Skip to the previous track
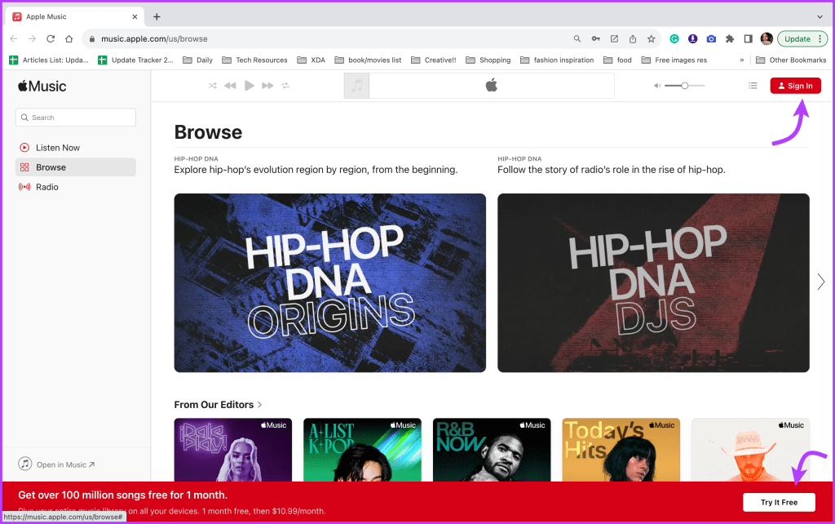 pos(230,85)
